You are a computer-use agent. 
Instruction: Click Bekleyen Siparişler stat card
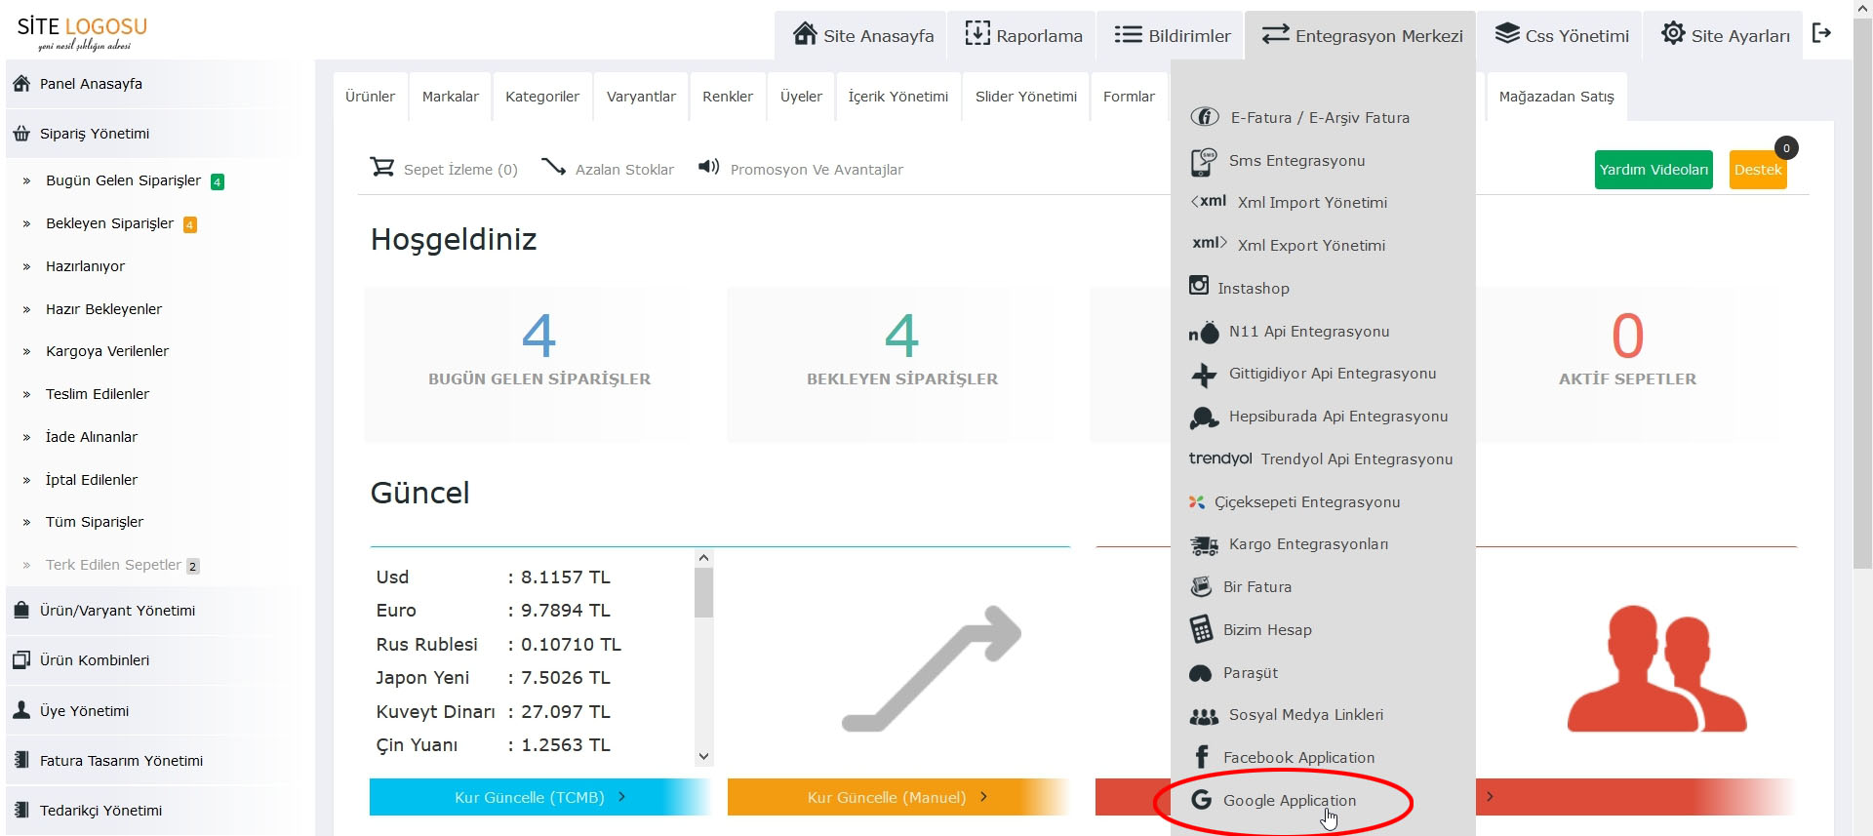[902, 364]
